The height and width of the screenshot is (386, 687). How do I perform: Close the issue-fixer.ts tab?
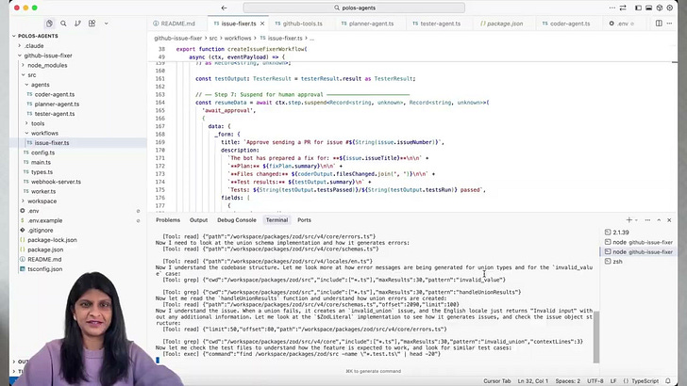(262, 24)
